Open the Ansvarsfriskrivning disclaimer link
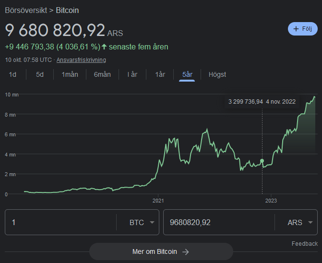Viewport: 322px width, 263px height. (x=81, y=60)
